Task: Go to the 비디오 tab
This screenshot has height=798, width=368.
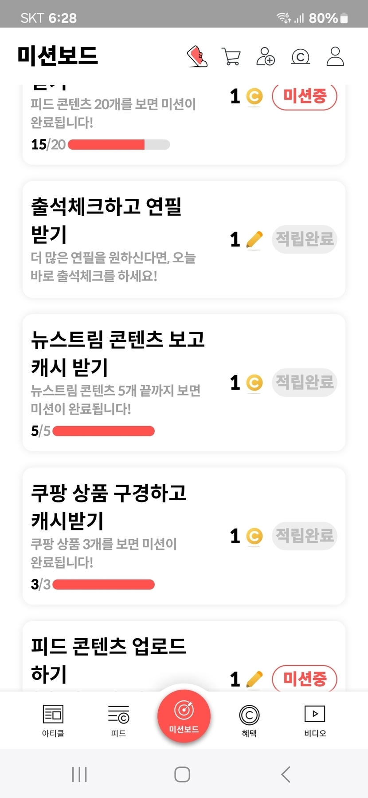Action: point(315,720)
